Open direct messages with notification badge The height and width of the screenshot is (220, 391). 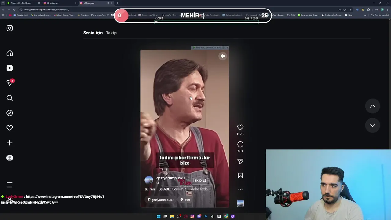(9, 83)
